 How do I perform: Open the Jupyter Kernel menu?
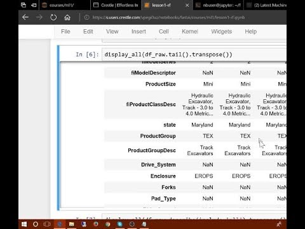pos(190,32)
